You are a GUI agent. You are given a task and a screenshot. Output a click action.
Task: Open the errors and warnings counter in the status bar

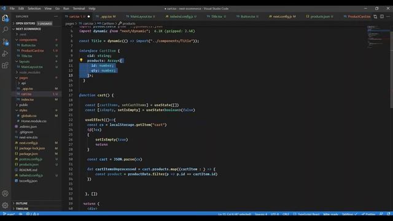pyautogui.click(x=33, y=214)
